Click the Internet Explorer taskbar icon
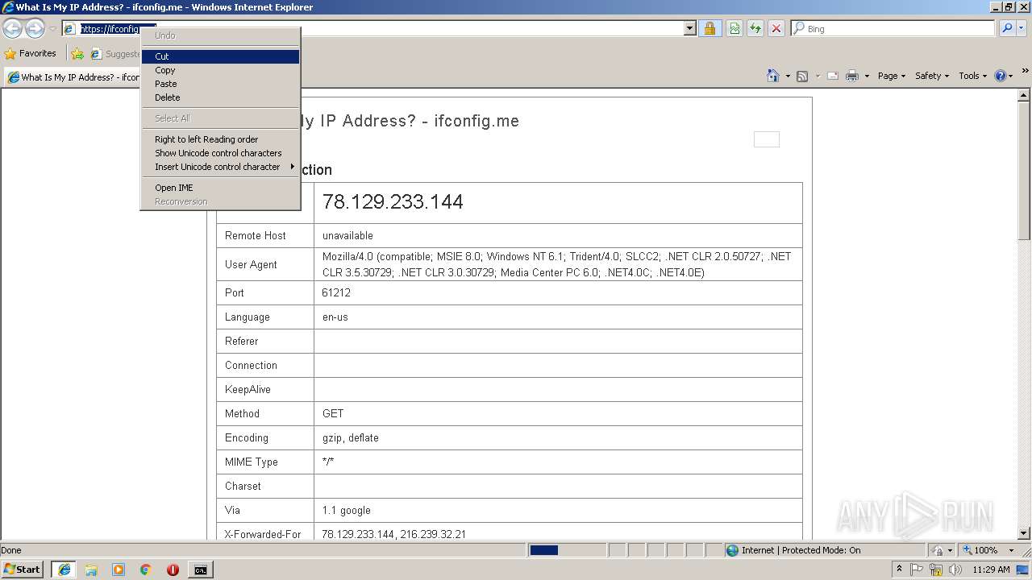This screenshot has height=580, width=1032. tap(64, 570)
